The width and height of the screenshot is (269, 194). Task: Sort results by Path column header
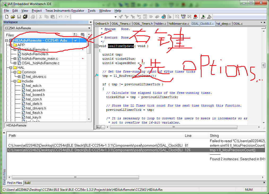coord(95,136)
